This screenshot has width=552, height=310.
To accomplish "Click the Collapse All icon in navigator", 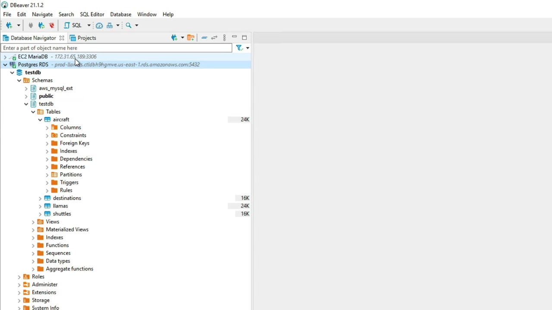I will 204,38.
